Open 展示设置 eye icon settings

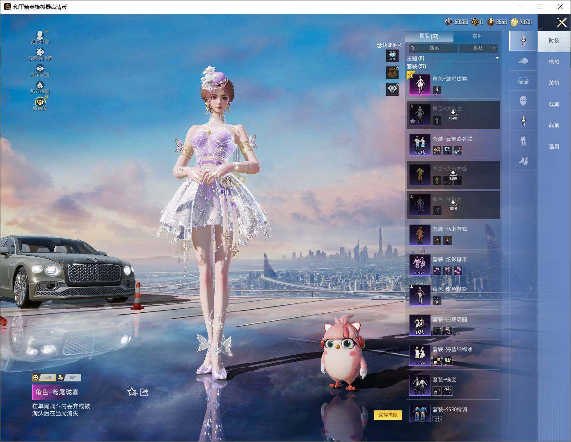tap(40, 68)
